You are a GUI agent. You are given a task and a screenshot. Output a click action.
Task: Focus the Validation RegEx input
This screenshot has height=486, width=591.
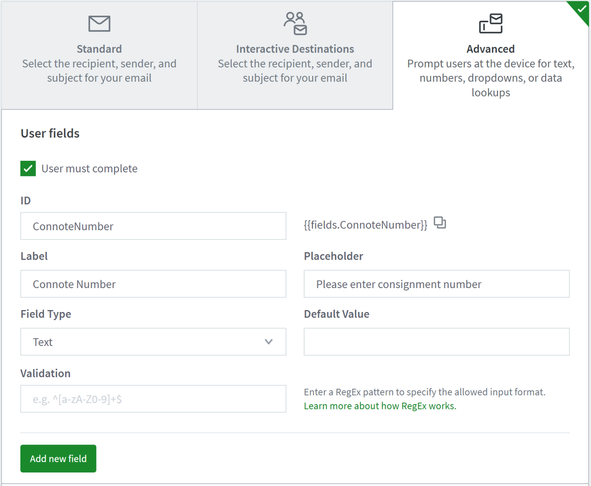click(153, 399)
